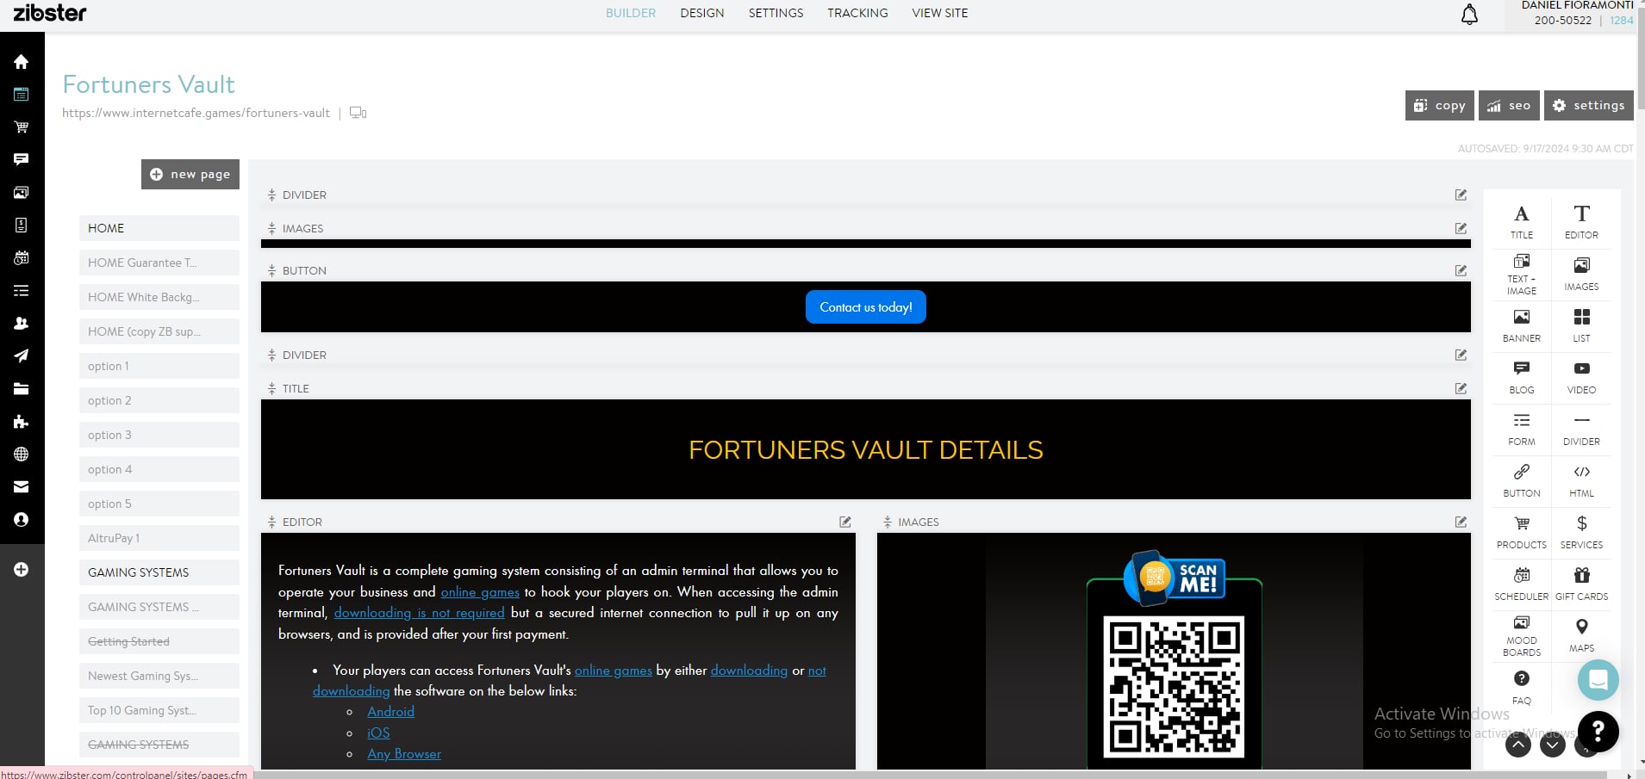Follow the Android link in the editor text
The height and width of the screenshot is (779, 1645).
pyautogui.click(x=390, y=712)
